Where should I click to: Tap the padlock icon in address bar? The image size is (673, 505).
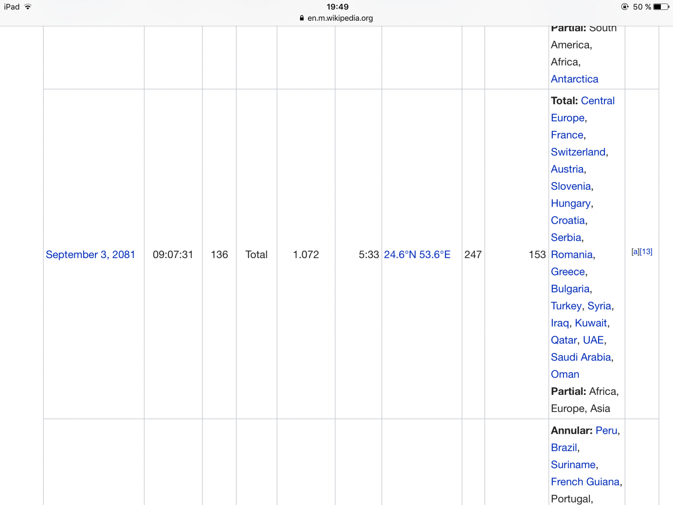click(x=302, y=18)
